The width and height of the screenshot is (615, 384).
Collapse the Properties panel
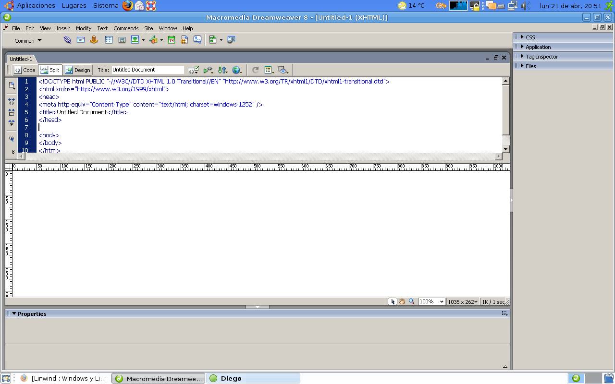click(x=14, y=313)
